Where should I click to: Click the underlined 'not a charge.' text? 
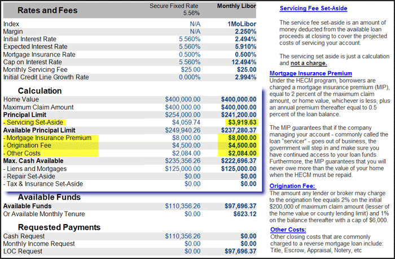[309, 63]
